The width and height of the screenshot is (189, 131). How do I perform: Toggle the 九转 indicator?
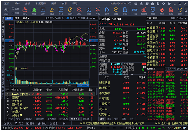(67, 18)
